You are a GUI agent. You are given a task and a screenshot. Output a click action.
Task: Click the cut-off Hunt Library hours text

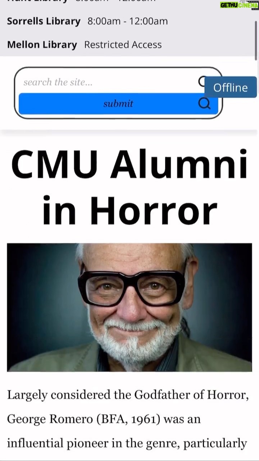point(116,1)
